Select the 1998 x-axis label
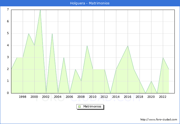180x124 pixels. [23, 97]
